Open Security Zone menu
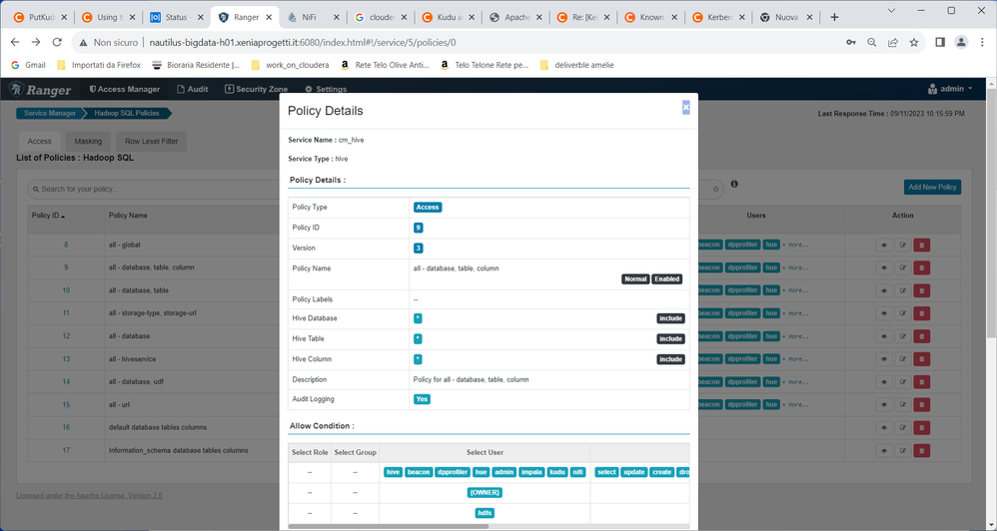This screenshot has width=997, height=531. 257,90
